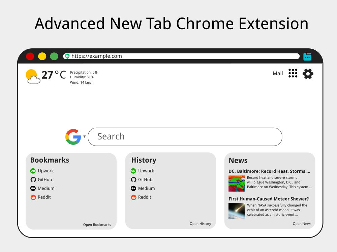
Task: Click Reddit icon in Bookmarks
Action: [x=33, y=197]
